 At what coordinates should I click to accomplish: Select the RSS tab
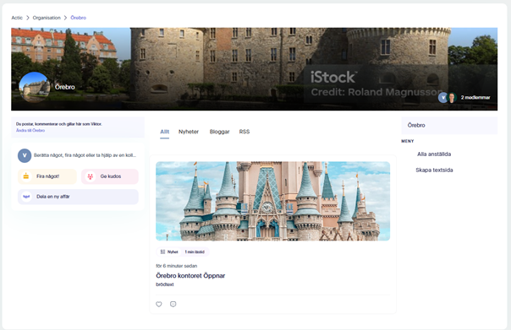[x=245, y=132]
